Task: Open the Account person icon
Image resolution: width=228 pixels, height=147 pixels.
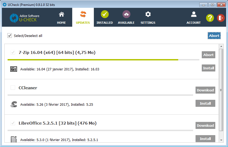Action: click(x=193, y=14)
